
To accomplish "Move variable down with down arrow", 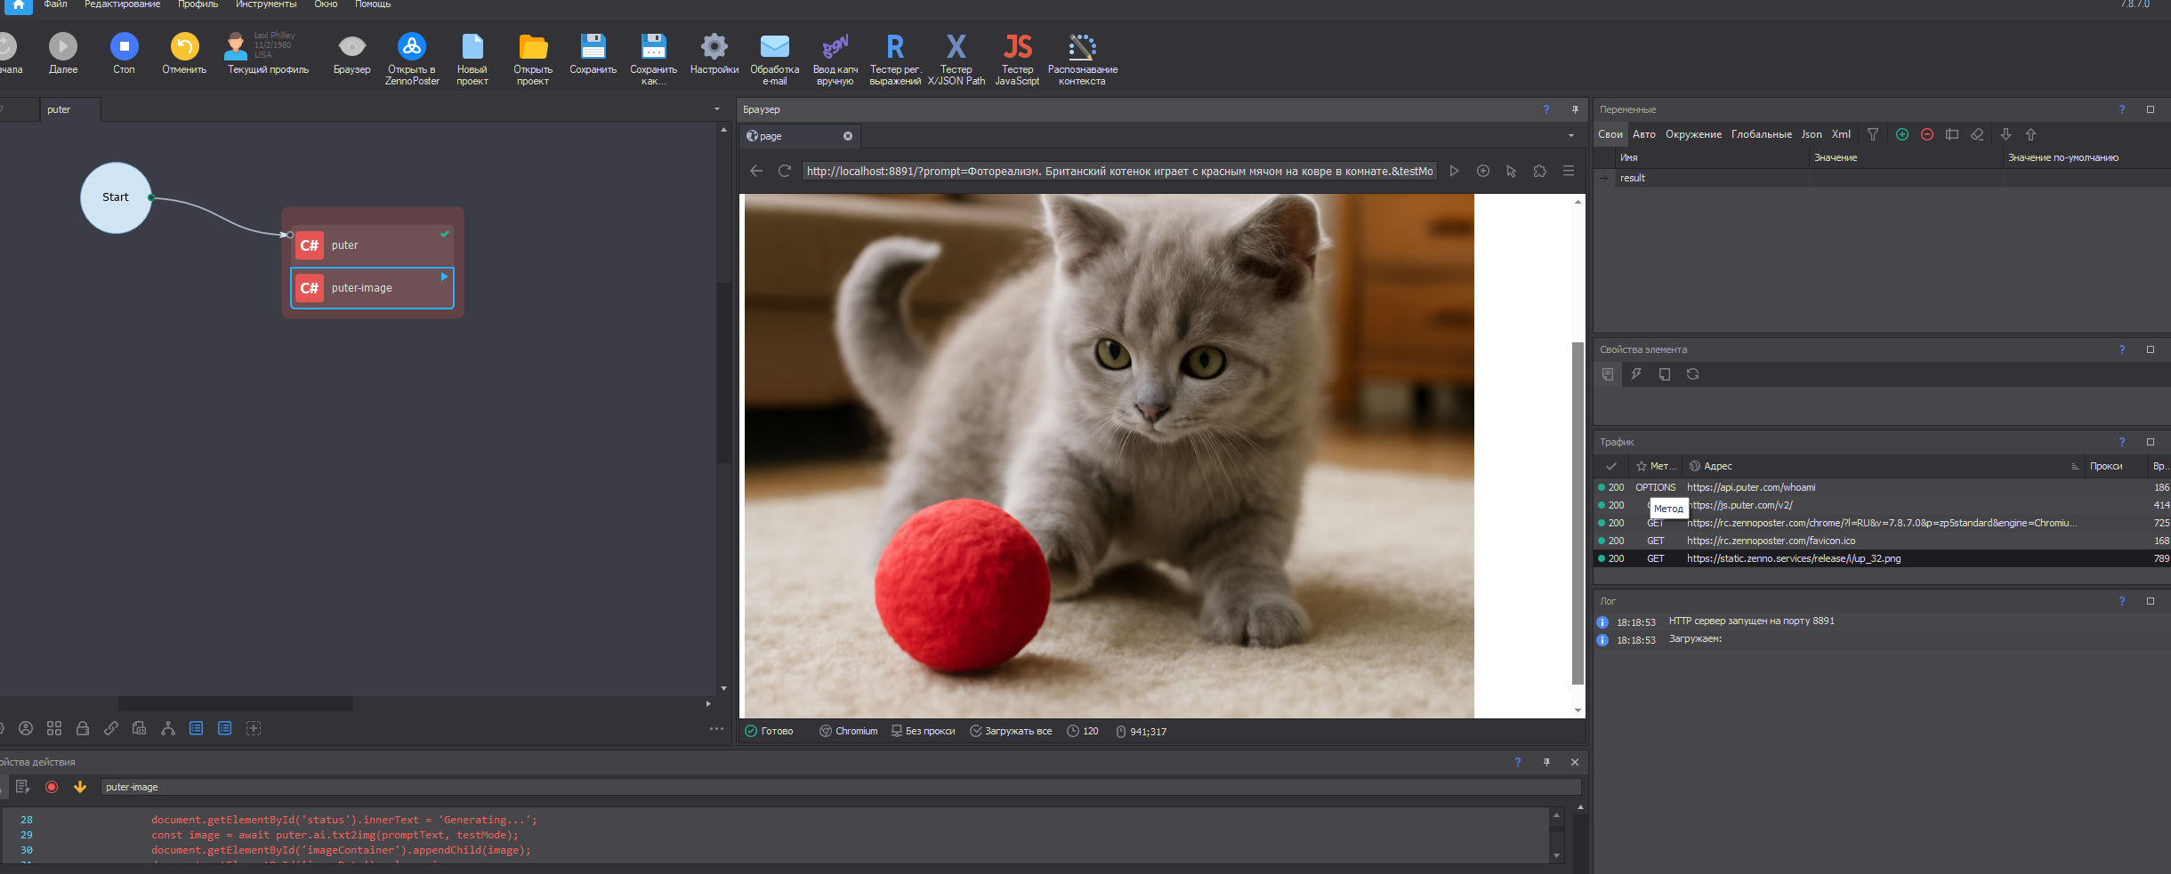I will coord(2006,134).
